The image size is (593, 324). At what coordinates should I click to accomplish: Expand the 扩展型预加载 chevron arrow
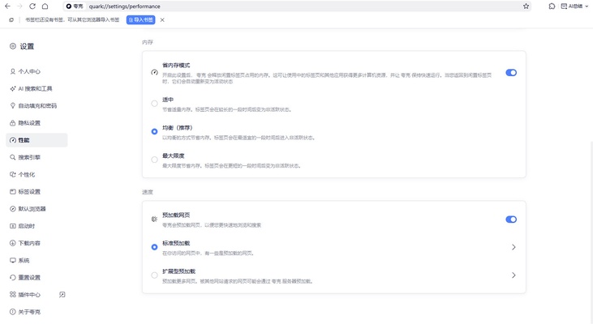tap(514, 275)
